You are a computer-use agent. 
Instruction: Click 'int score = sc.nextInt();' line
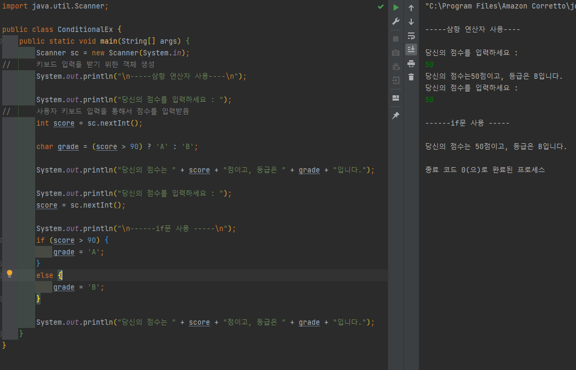coord(89,123)
